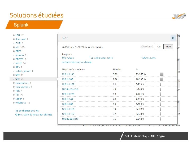The height and width of the screenshot is (143, 191).
Task: Open the Top valeurs report
Action: click(x=68, y=58)
